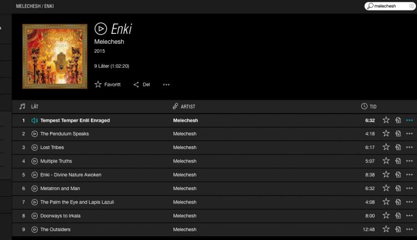The width and height of the screenshot is (417, 240).
Task: Select track title Doorways to Irkala
Action: [61, 216]
